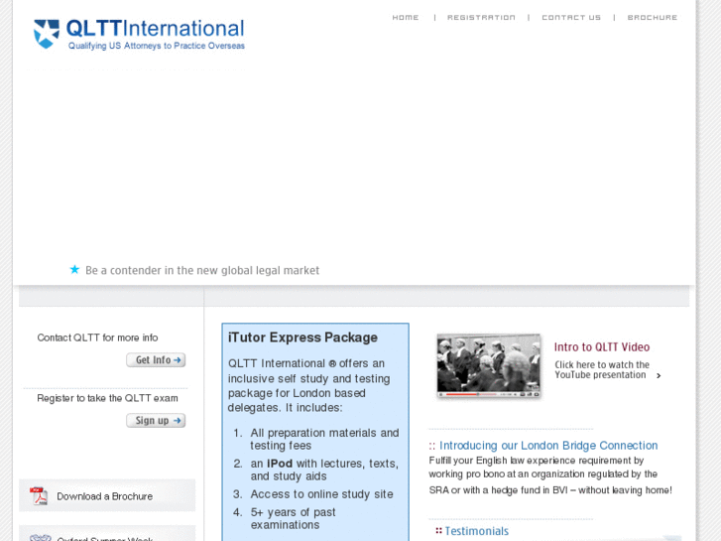This screenshot has width=721, height=541.
Task: Open the CONTACT US menu item
Action: (571, 18)
